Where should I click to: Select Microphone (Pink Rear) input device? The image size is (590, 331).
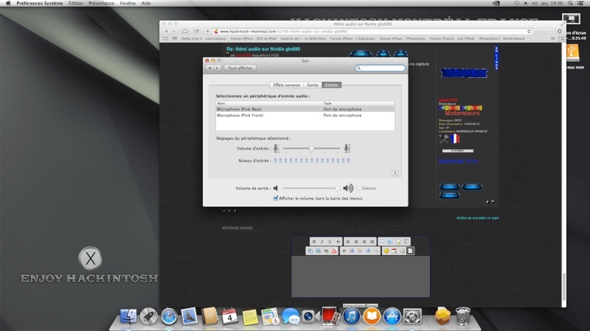(x=305, y=109)
